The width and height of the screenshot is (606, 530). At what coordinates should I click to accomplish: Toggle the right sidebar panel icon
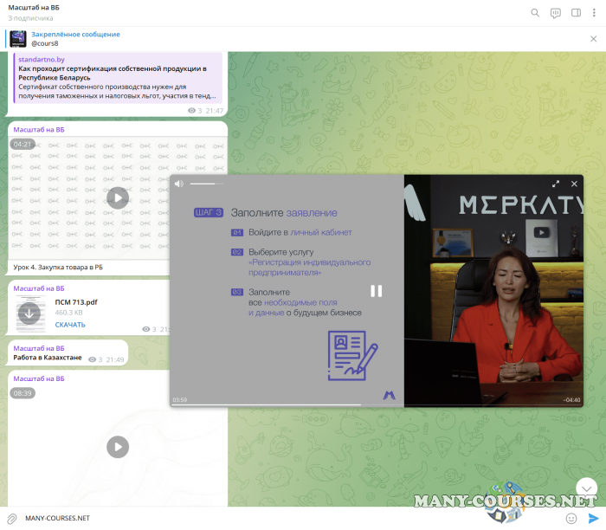(576, 13)
